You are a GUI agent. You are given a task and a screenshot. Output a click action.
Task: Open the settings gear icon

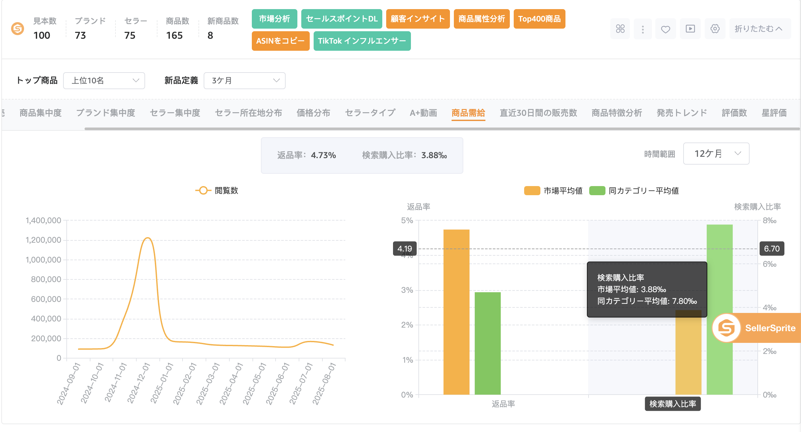(x=715, y=29)
